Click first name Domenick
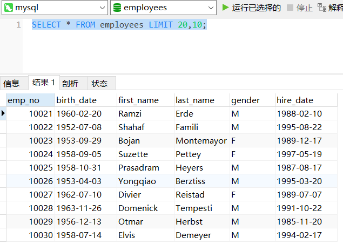This screenshot has width=343, height=251. click(138, 208)
